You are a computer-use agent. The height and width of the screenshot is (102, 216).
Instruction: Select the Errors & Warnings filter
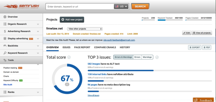click(123, 57)
